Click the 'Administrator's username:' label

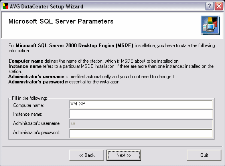(37, 123)
